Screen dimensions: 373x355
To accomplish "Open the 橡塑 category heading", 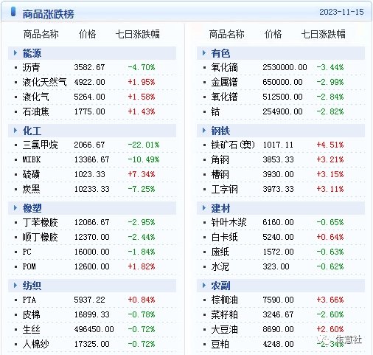I will (x=32, y=208).
